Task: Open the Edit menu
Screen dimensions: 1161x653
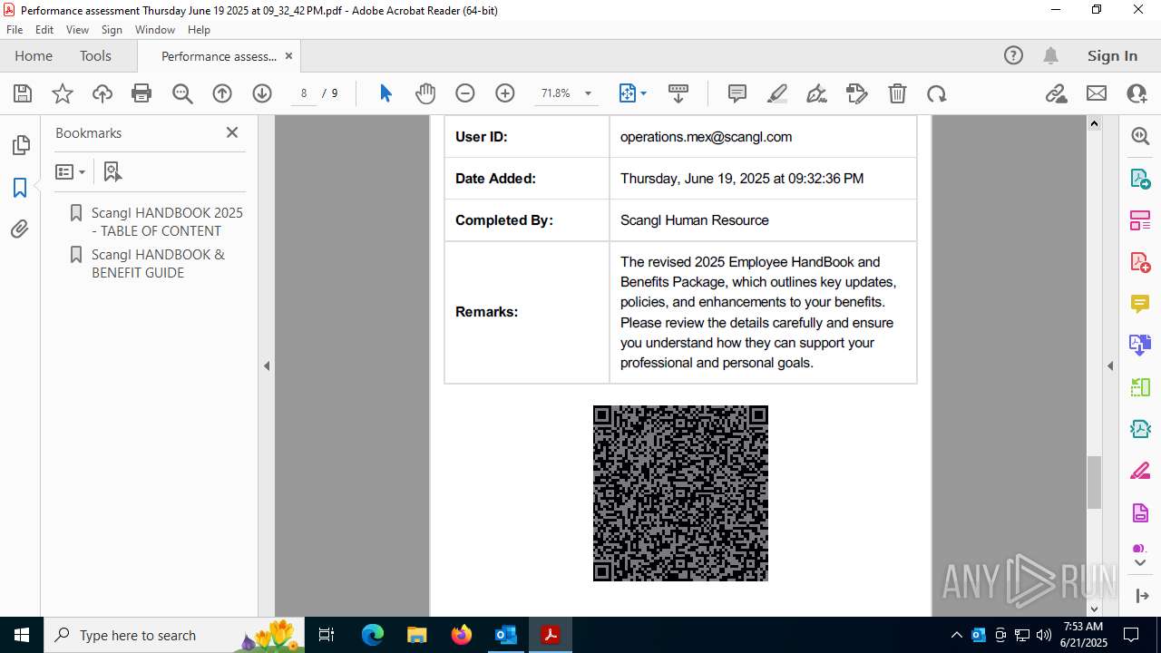Action: click(x=44, y=30)
